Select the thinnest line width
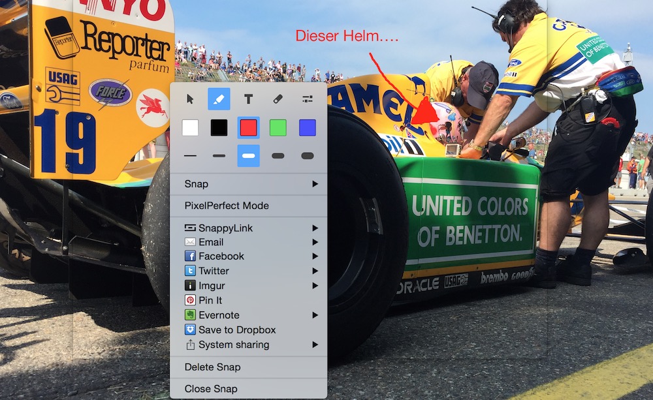 pyautogui.click(x=190, y=156)
